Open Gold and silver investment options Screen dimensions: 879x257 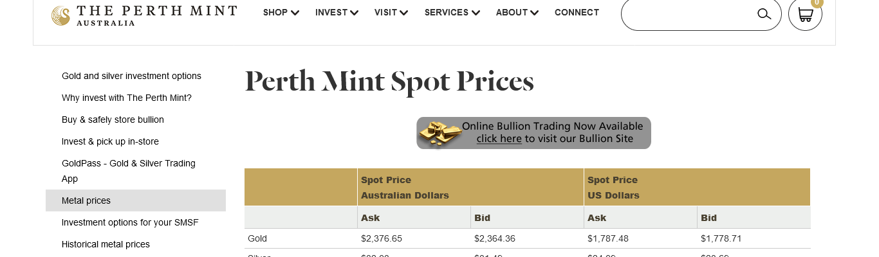pos(131,76)
